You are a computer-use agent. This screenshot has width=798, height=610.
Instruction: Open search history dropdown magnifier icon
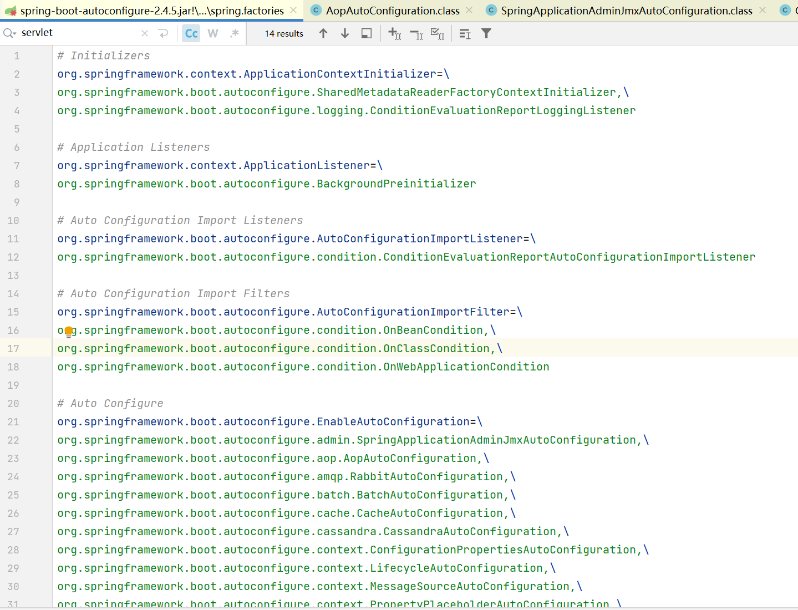click(9, 33)
